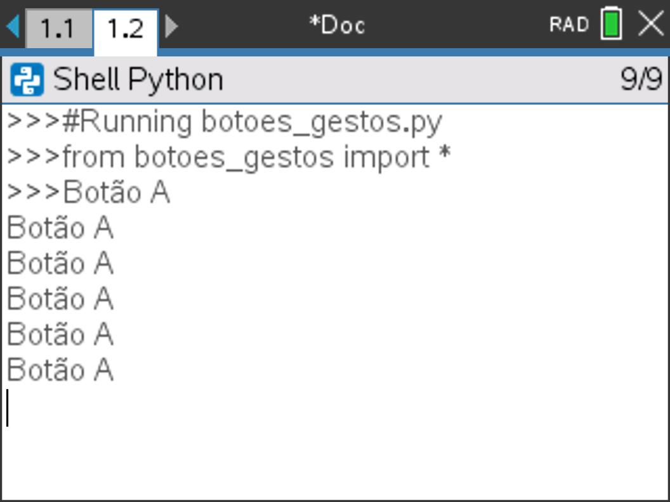Click the left blue page arrow
The height and width of the screenshot is (502, 670).
(13, 25)
